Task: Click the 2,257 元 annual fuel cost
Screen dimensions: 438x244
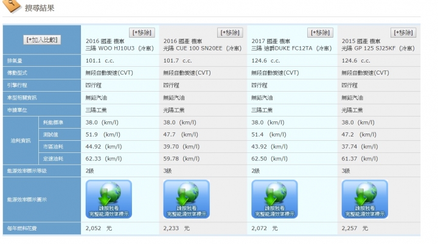Action: (x=355, y=228)
